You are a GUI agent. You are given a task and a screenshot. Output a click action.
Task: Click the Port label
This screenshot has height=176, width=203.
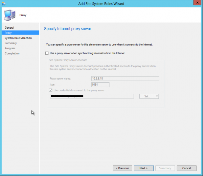click(x=52, y=85)
